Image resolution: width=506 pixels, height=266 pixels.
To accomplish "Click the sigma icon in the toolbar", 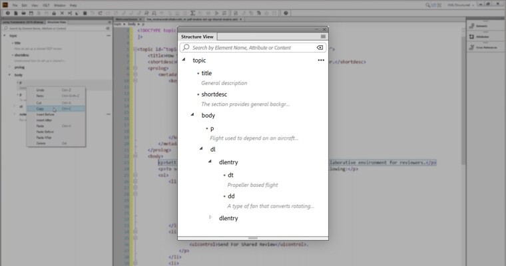I will pos(192,13).
